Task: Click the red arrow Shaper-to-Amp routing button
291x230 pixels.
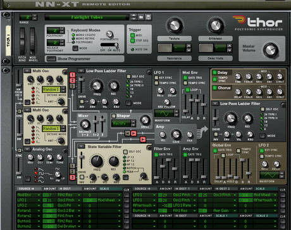Action: pos(133,133)
